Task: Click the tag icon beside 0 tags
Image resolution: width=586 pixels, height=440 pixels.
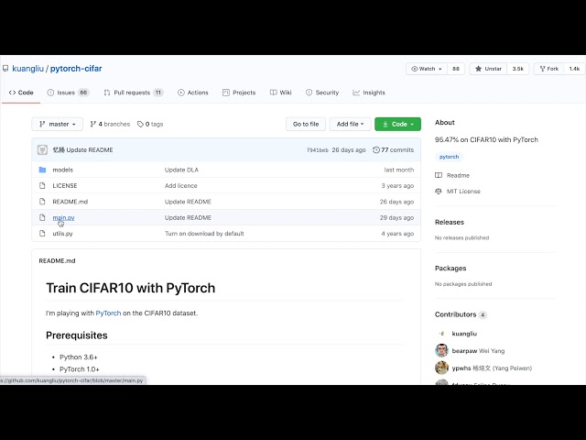Action: coord(140,125)
